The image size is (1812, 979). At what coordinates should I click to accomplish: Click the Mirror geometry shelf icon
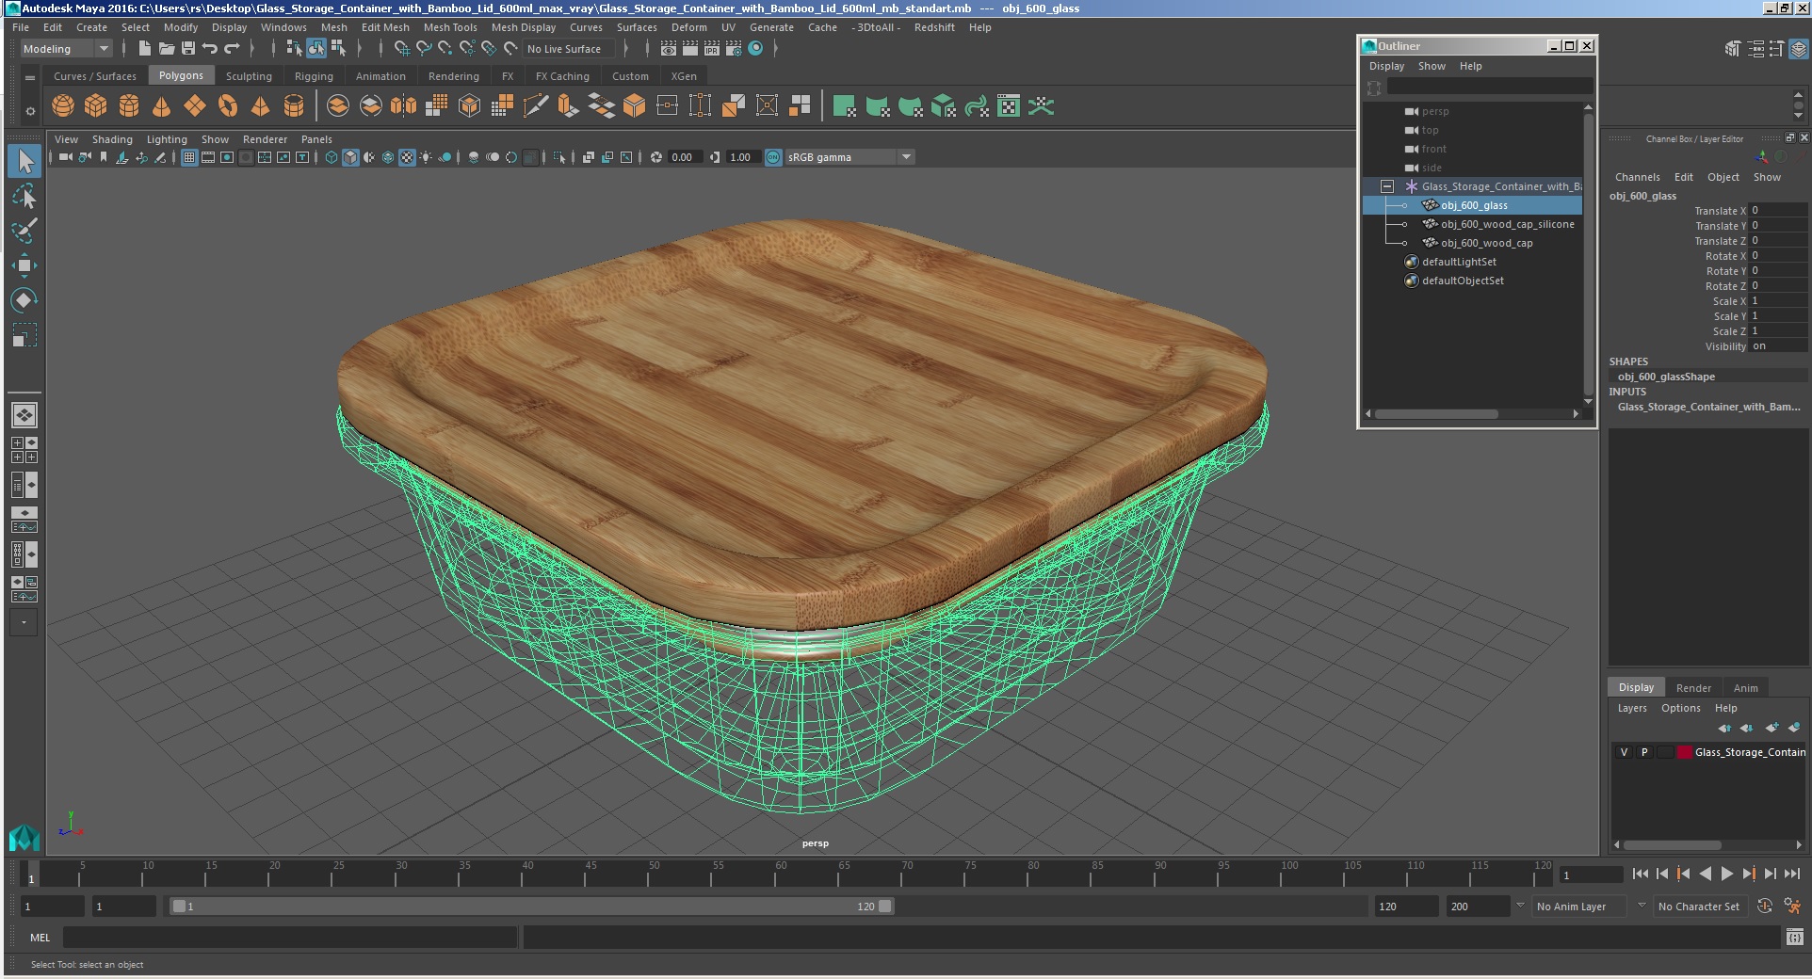[x=403, y=106]
